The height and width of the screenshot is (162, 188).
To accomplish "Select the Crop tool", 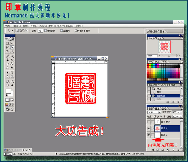I will pos(8,51).
